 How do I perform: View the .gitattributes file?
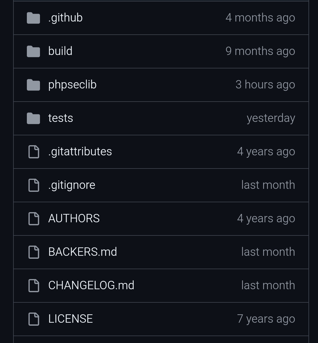coord(80,152)
